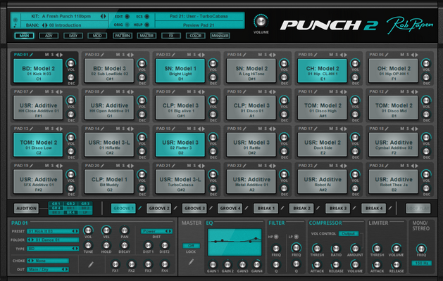Screen dimensions: 443x281
Task: Toggle the master LOCK Off switch
Action: 192,246
